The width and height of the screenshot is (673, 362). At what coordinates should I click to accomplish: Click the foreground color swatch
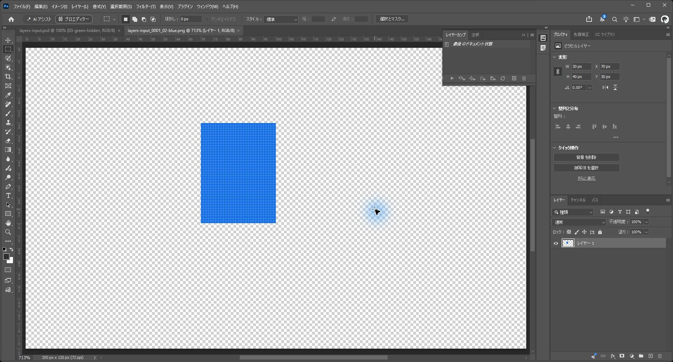(x=6, y=257)
